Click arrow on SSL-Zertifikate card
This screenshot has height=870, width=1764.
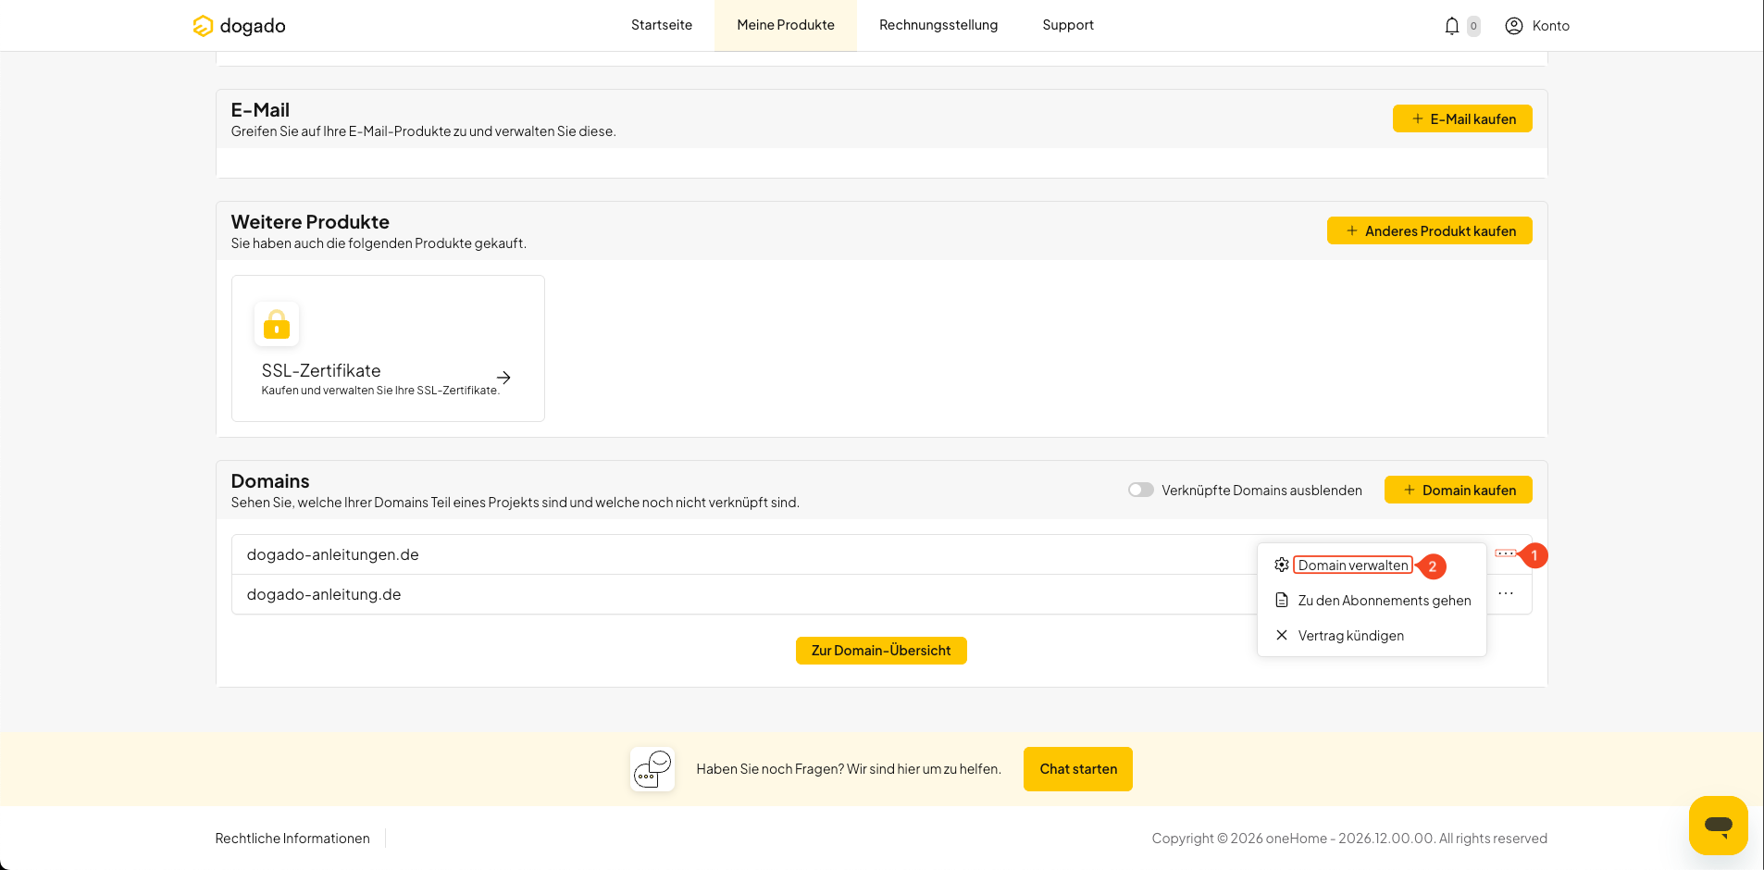pos(503,378)
